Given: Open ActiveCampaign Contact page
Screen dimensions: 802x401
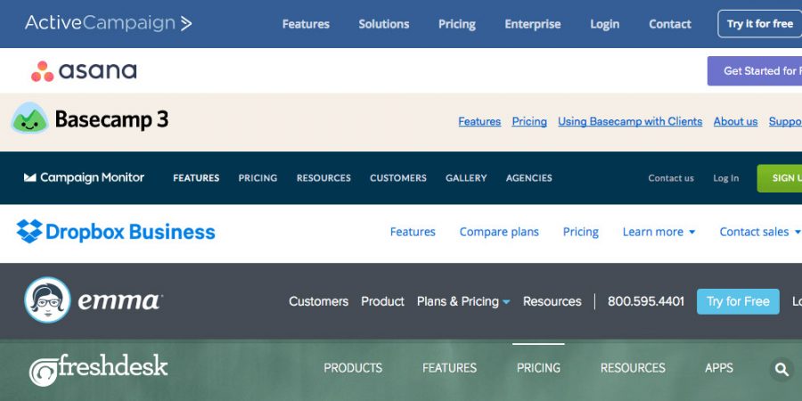Looking at the screenshot, I should pyautogui.click(x=669, y=24).
